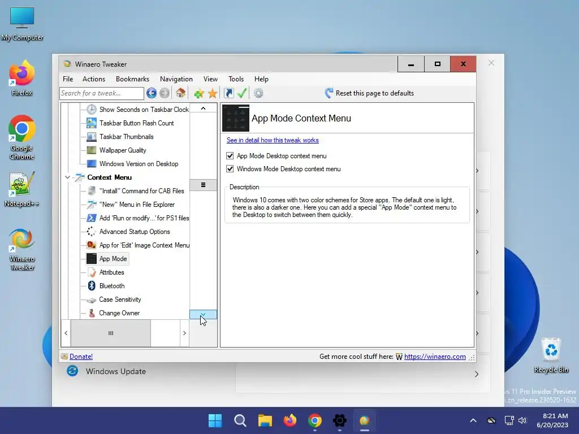The image size is (579, 434).
Task: Open taskbar Search magnifier
Action: [x=240, y=420]
